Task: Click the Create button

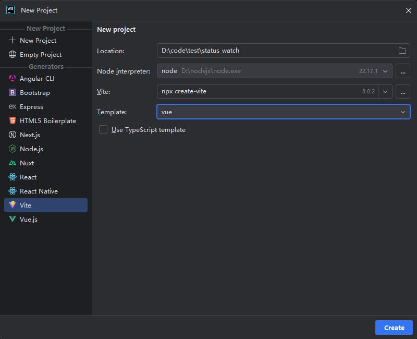Action: click(x=394, y=328)
